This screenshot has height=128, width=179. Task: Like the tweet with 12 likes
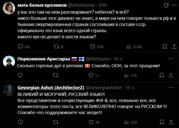pos(91,76)
